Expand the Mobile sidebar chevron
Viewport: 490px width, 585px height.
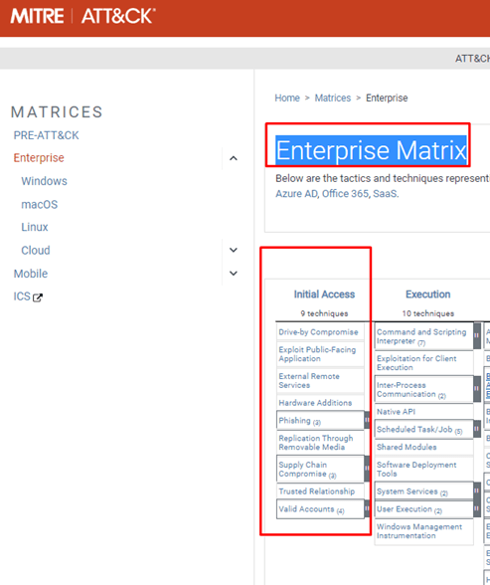click(x=234, y=273)
